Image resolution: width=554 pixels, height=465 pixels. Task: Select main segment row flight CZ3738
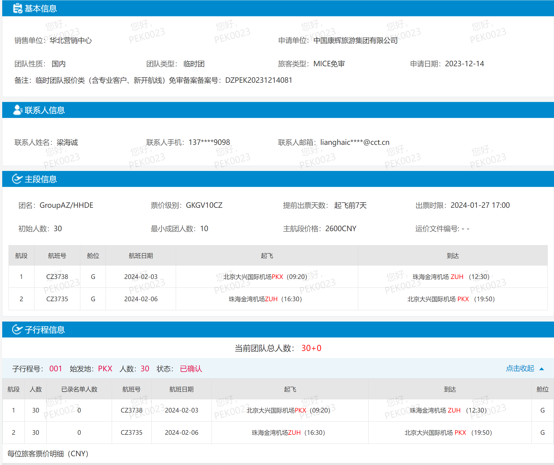(57, 277)
